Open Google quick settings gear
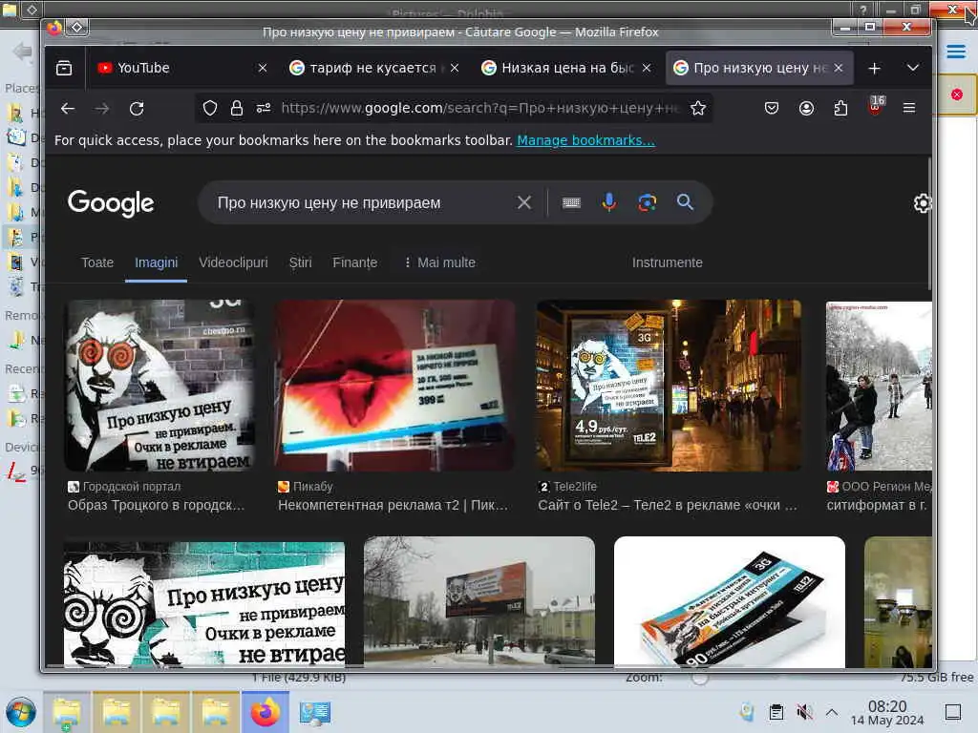 [923, 203]
